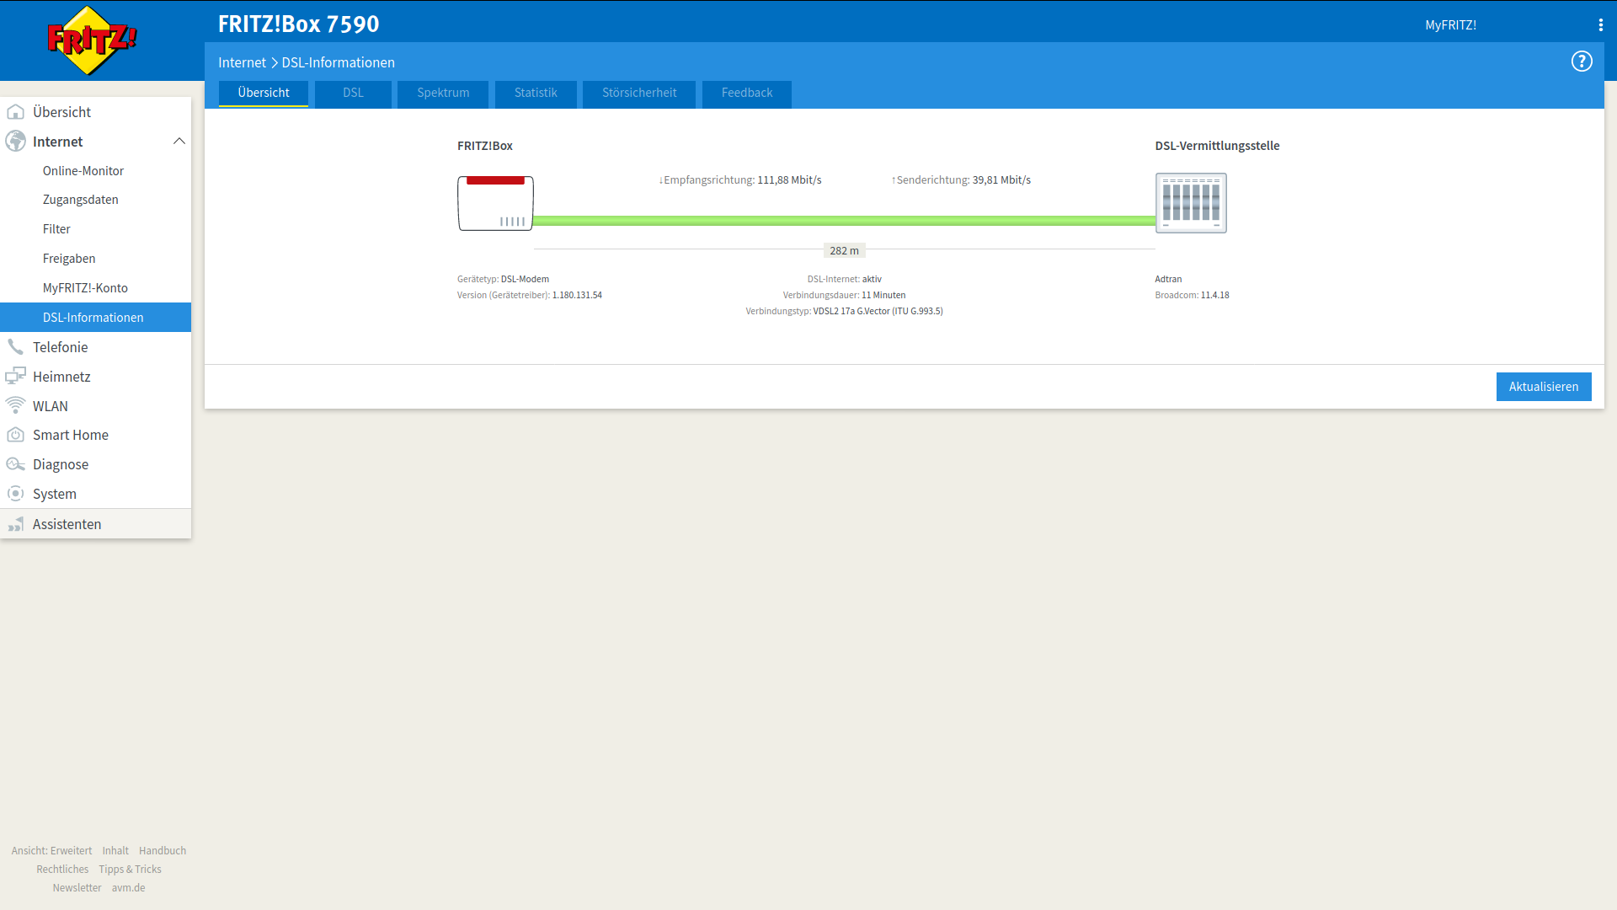Image resolution: width=1617 pixels, height=910 pixels.
Task: Collapse the Internet menu chevron
Action: (179, 142)
